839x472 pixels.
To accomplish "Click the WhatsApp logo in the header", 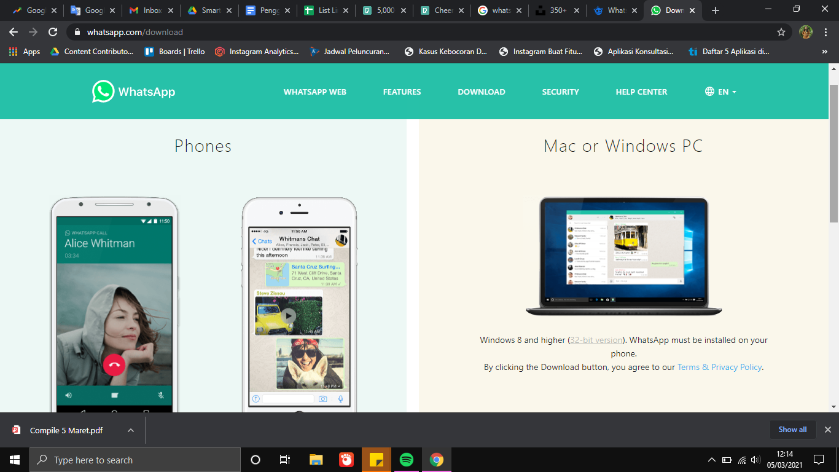I will coord(134,92).
